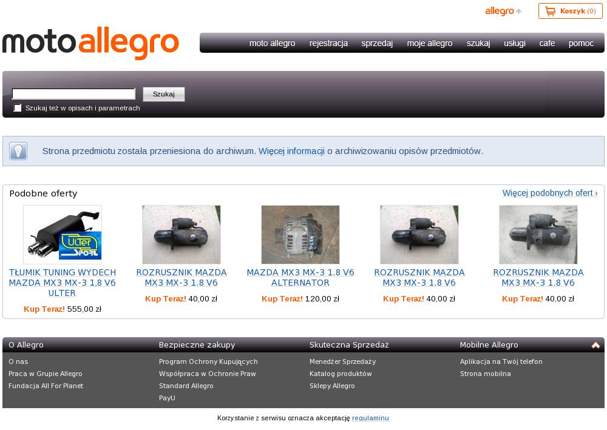
Task: Expand Więcej podobnych ofert
Action: [549, 193]
